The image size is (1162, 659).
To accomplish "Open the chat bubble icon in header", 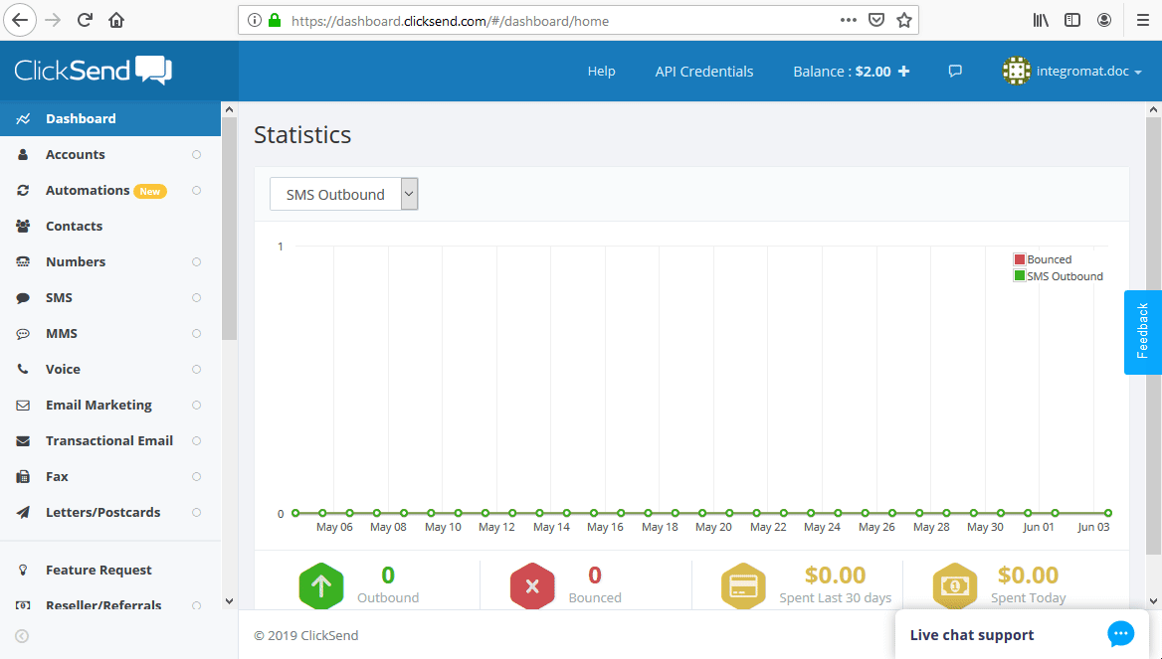I will (955, 72).
